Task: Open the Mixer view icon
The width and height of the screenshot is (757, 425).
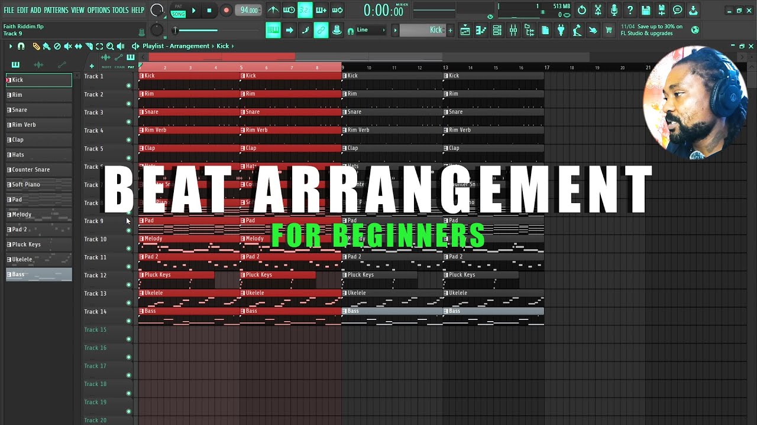Action: [513, 30]
